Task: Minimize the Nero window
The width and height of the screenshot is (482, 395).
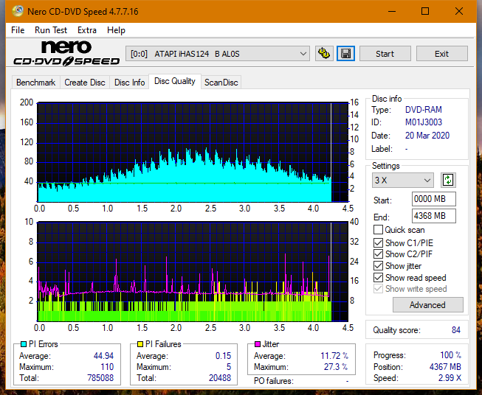Action: click(392, 11)
